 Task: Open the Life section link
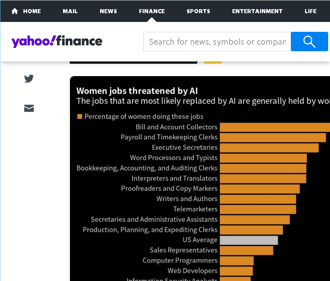coord(311,11)
